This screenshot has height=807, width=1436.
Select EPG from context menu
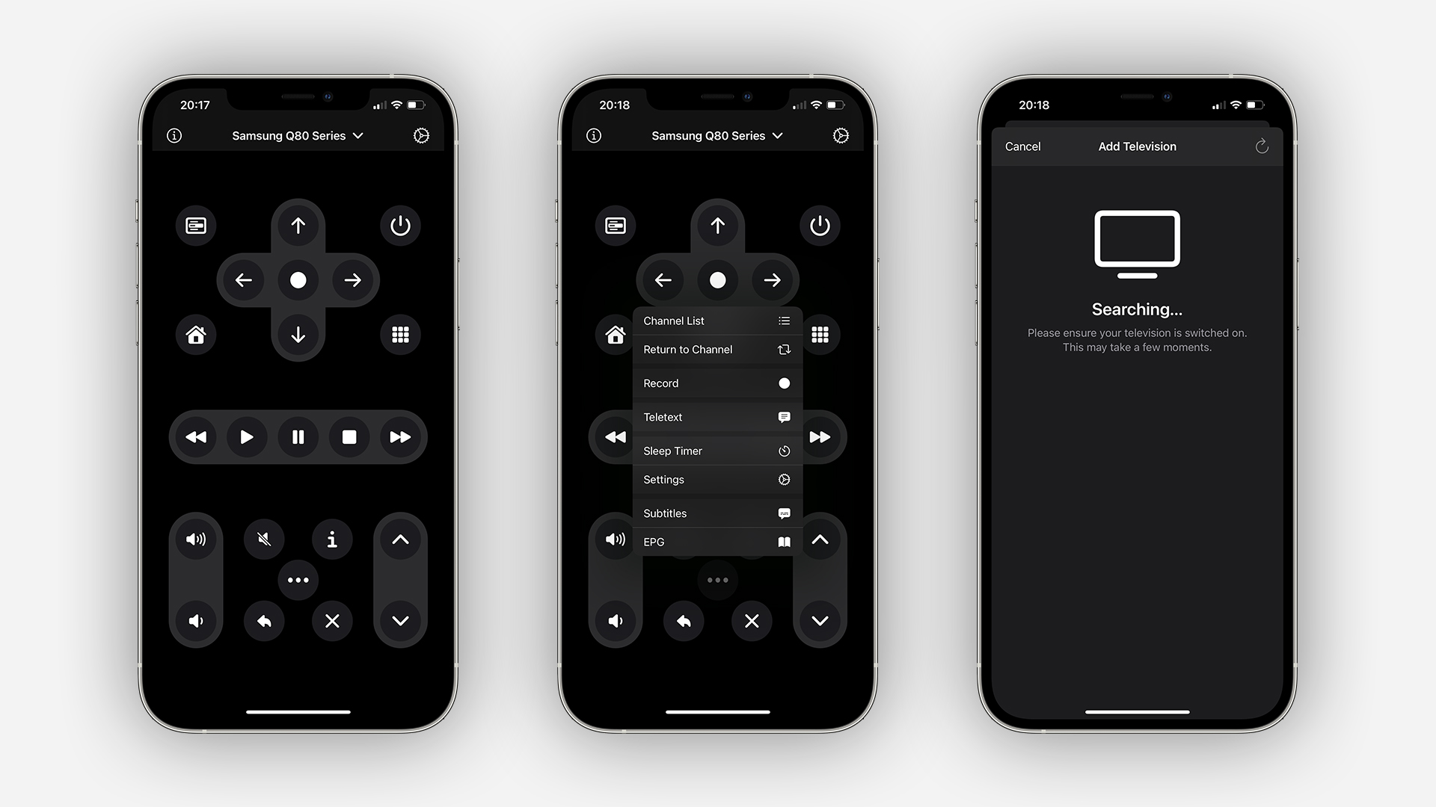tap(717, 541)
